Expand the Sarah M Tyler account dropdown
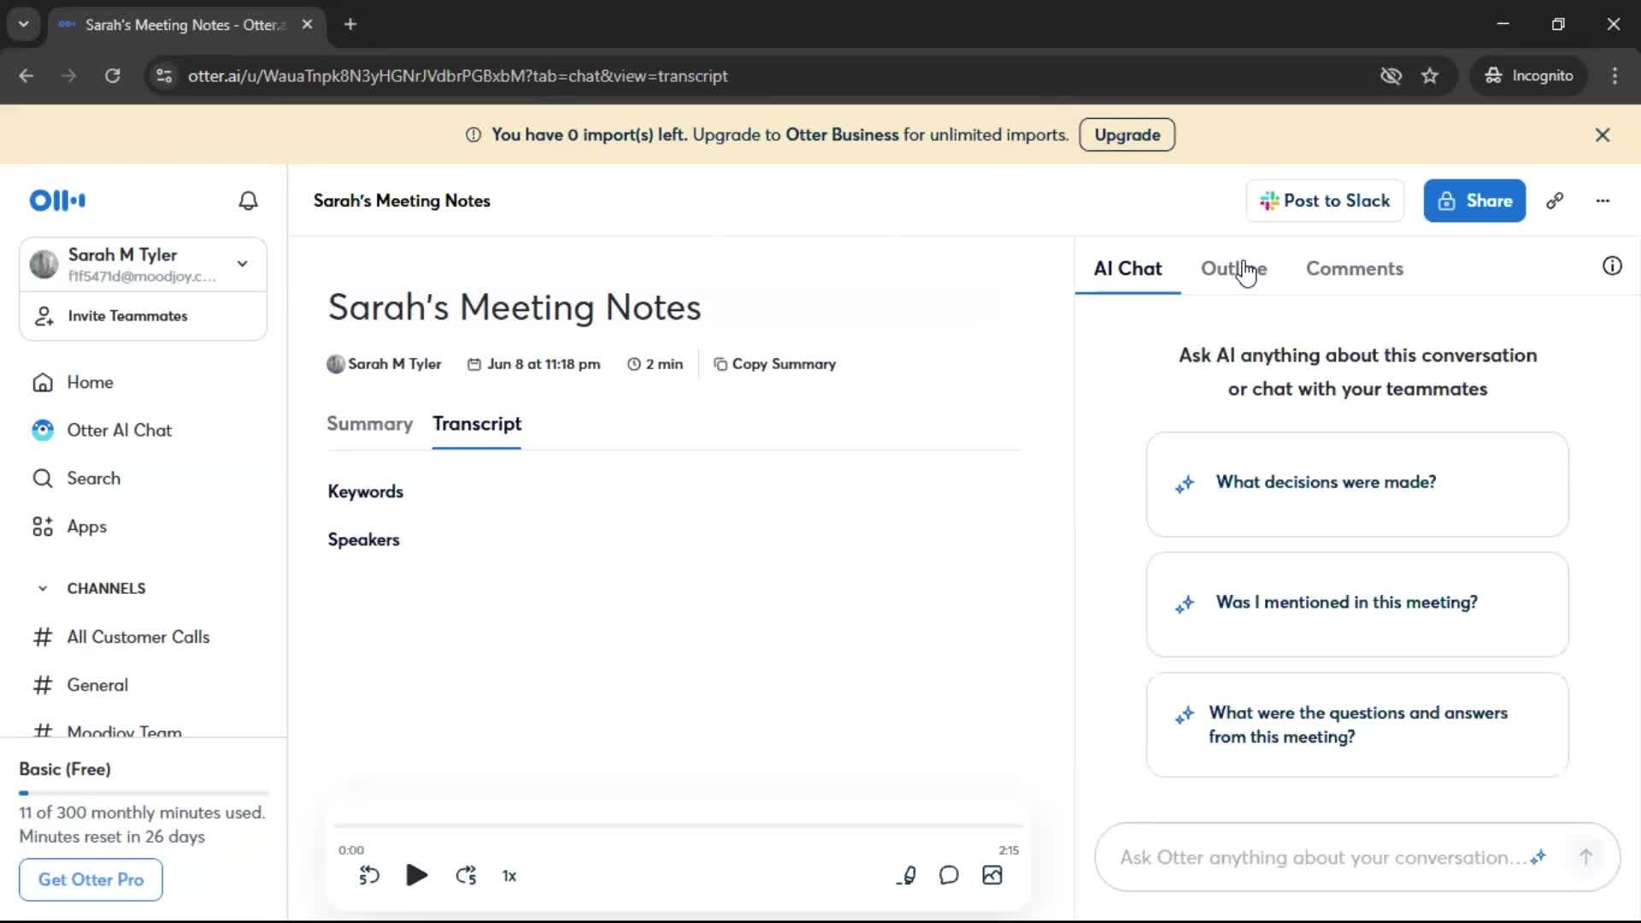Screen dimensions: 1641x923 coord(243,264)
